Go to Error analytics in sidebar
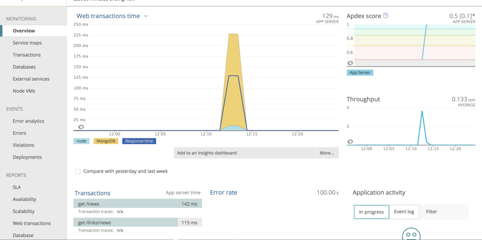This screenshot has height=240, width=482. point(28,121)
